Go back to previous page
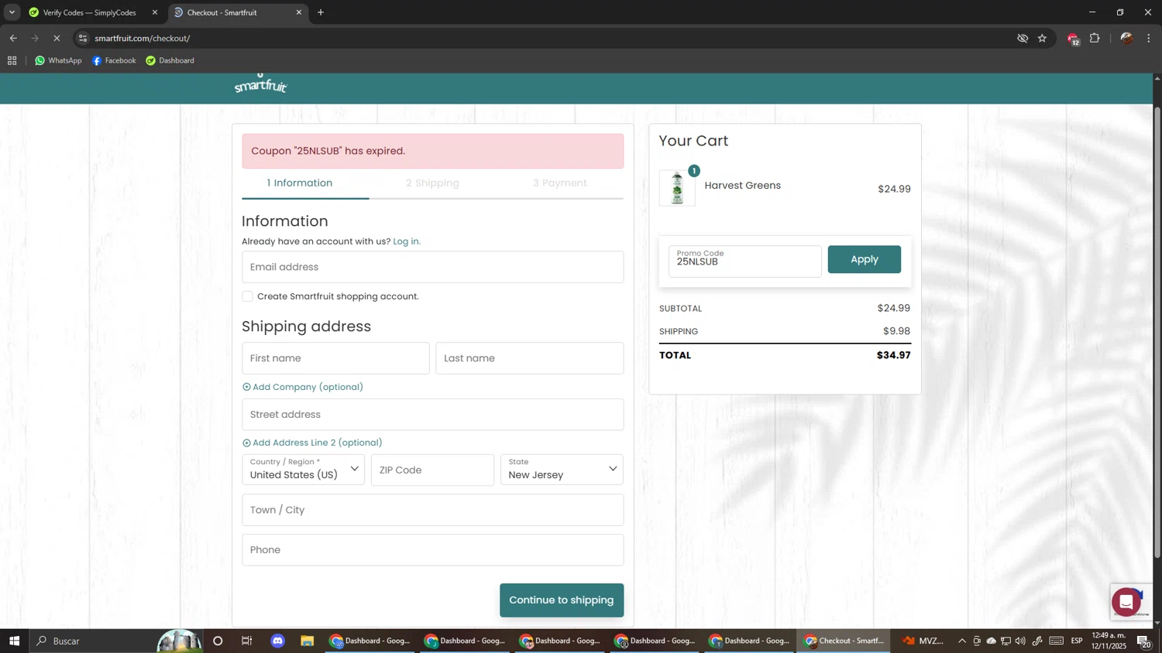The height and width of the screenshot is (653, 1162). tap(13, 38)
